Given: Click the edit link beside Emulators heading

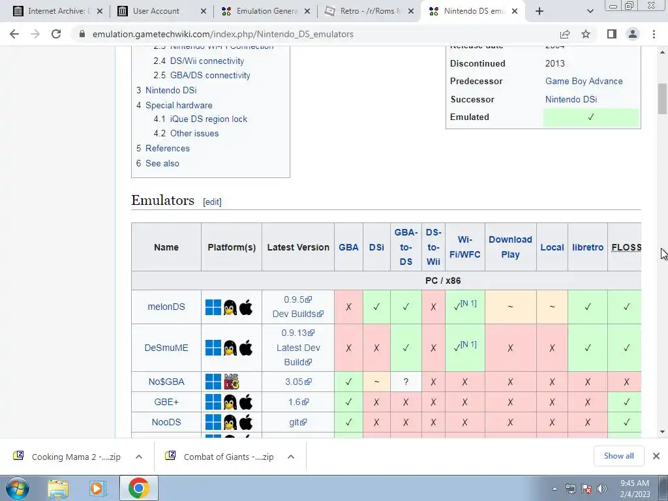Looking at the screenshot, I should click(212, 202).
